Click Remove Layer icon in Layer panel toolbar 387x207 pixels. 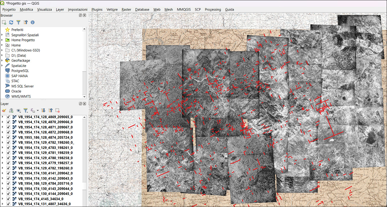pos(57,111)
